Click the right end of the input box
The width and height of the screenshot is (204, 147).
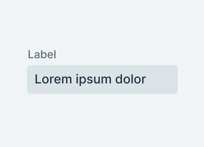point(174,79)
